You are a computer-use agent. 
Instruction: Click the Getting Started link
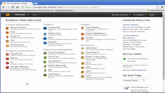[130, 25]
